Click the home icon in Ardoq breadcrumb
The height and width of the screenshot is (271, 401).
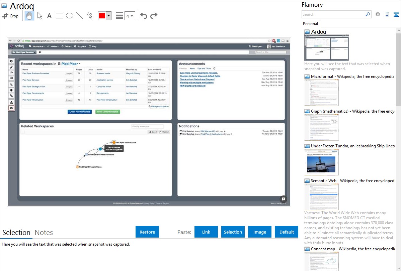[x=39, y=52]
